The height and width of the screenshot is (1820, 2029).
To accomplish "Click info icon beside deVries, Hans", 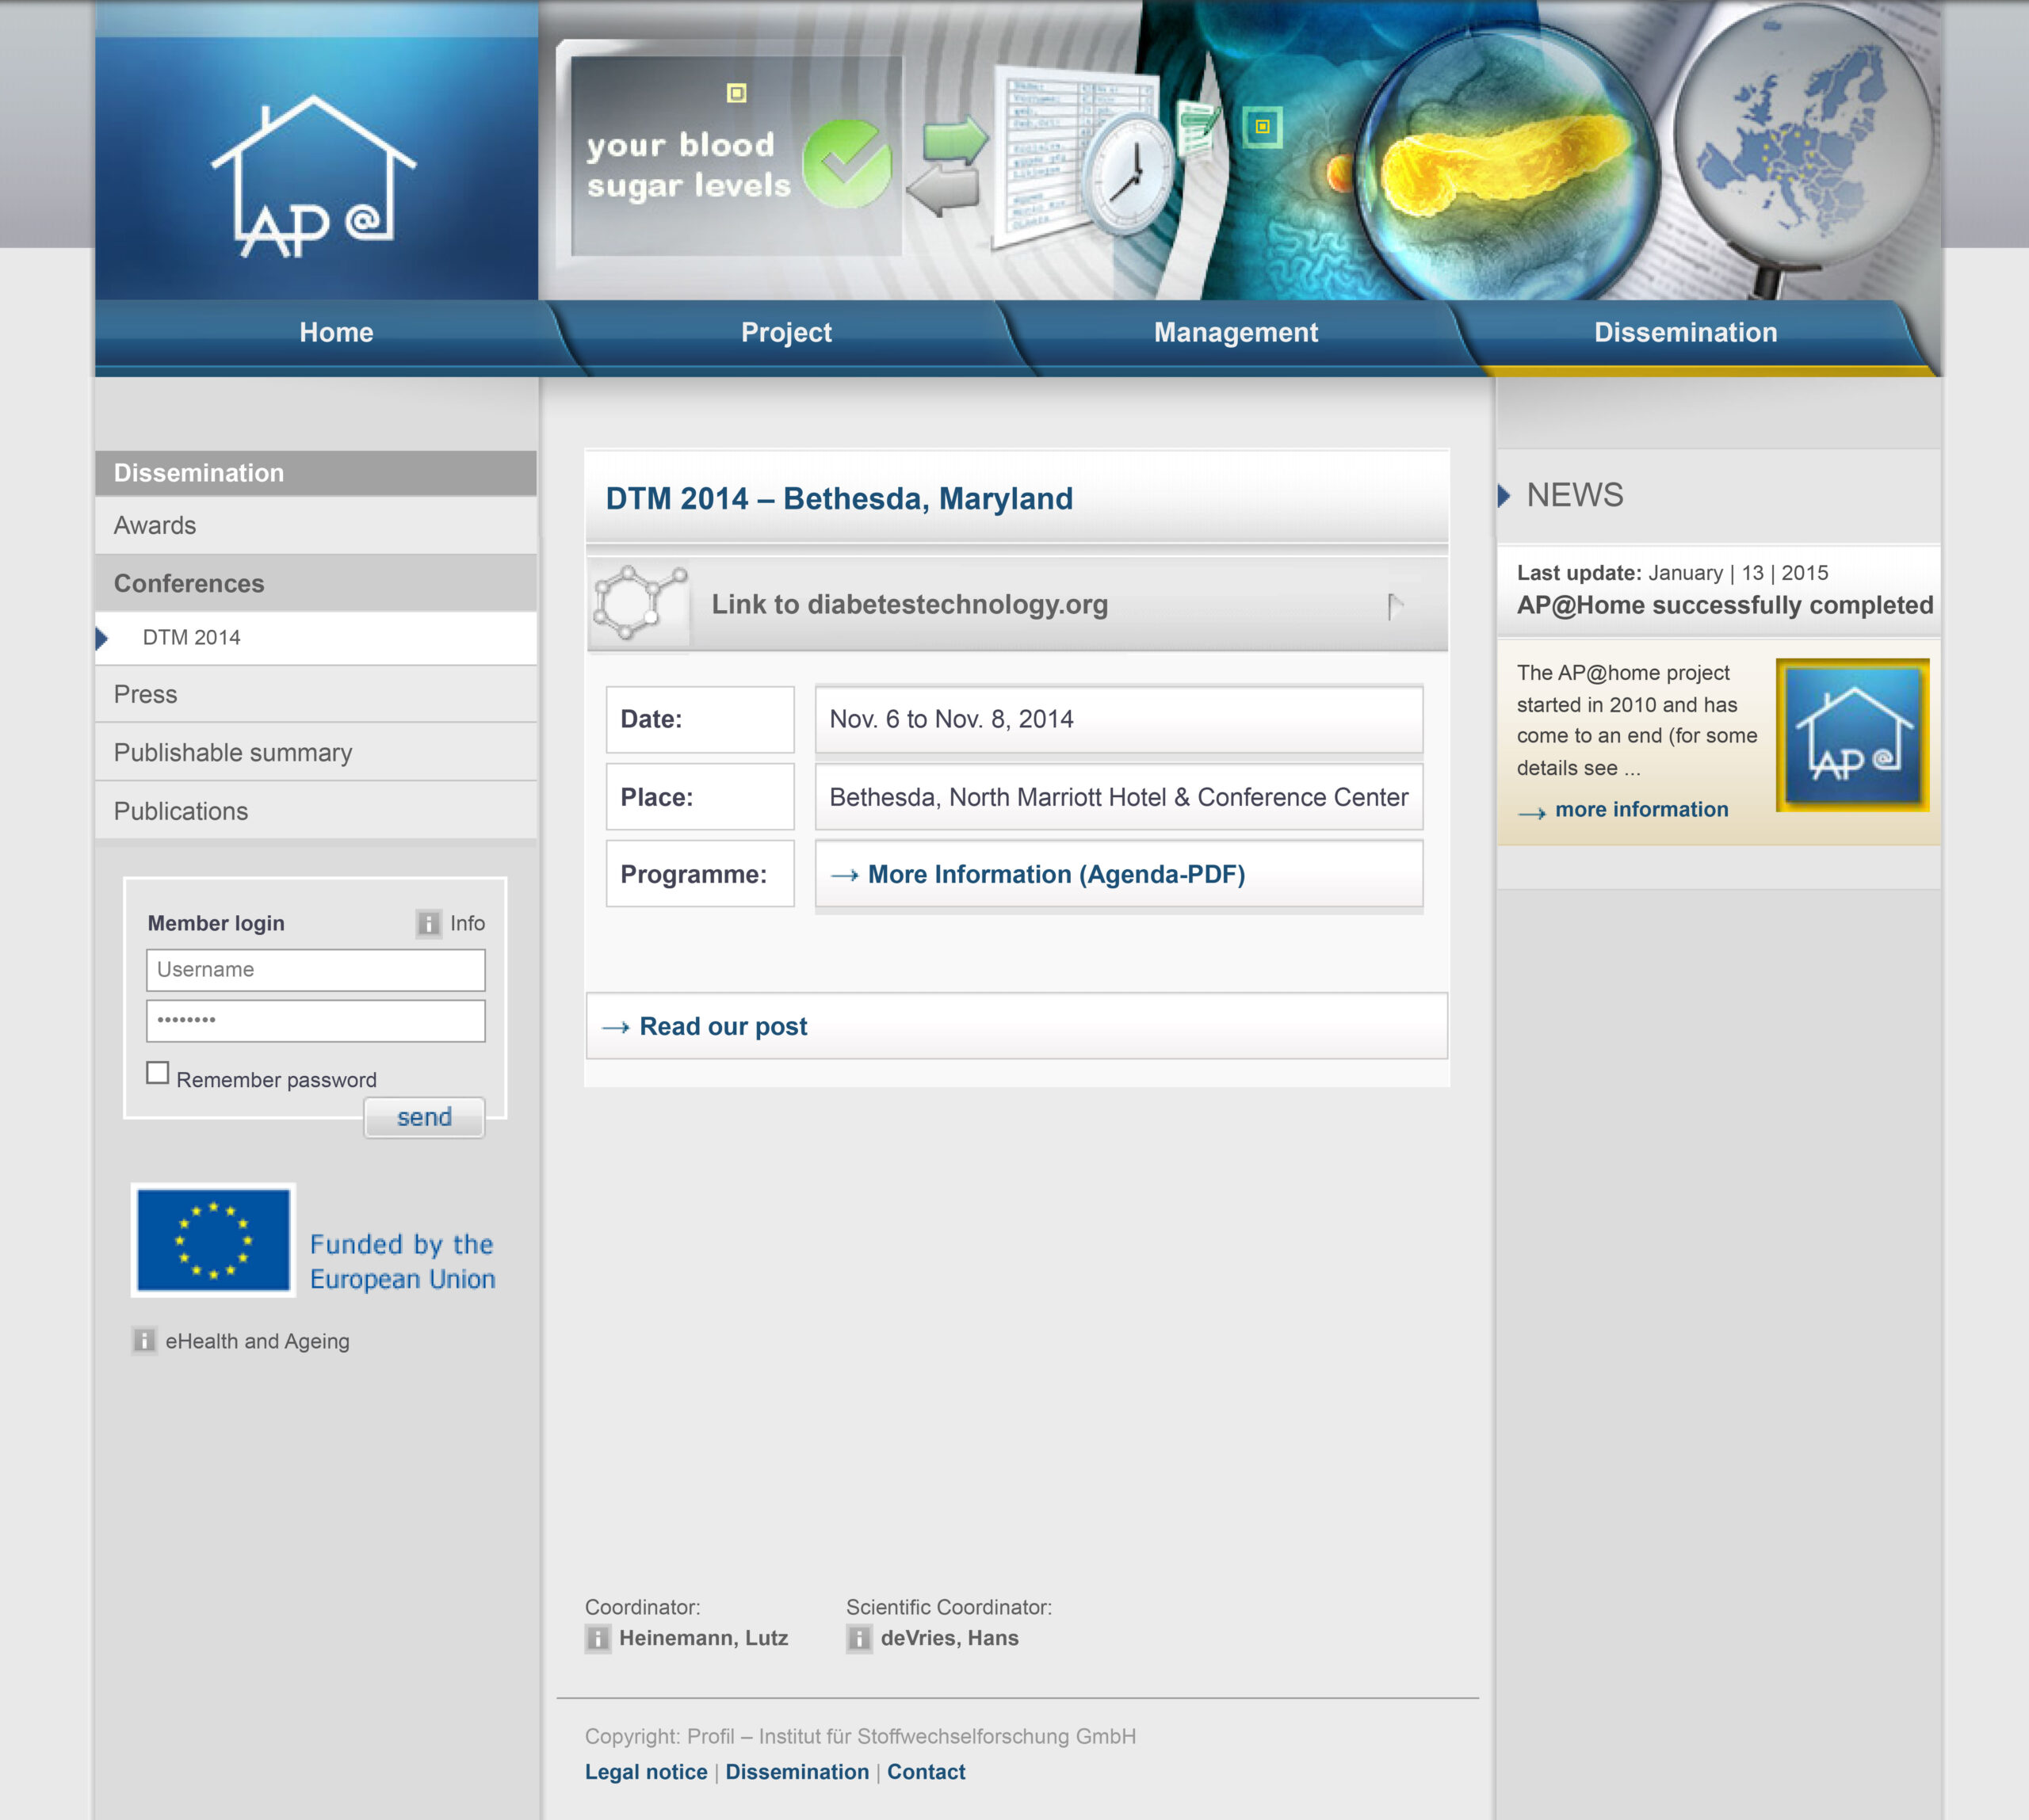I will point(858,1638).
